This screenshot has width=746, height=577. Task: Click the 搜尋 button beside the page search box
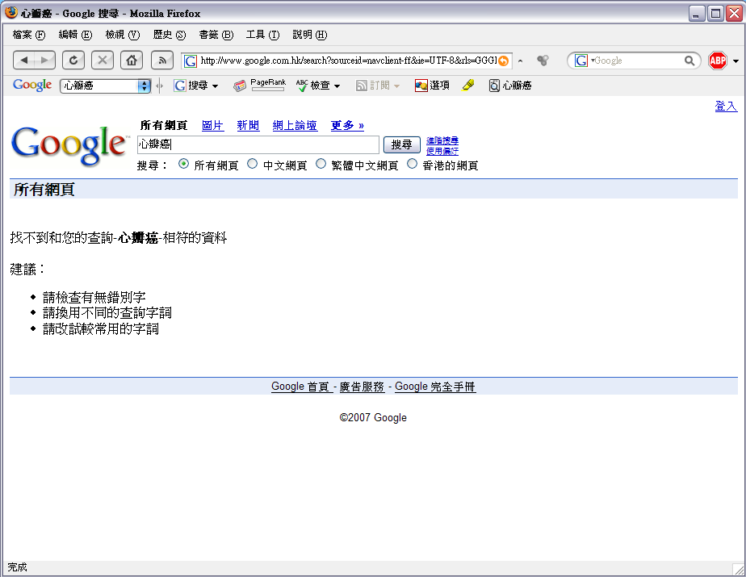(x=402, y=144)
